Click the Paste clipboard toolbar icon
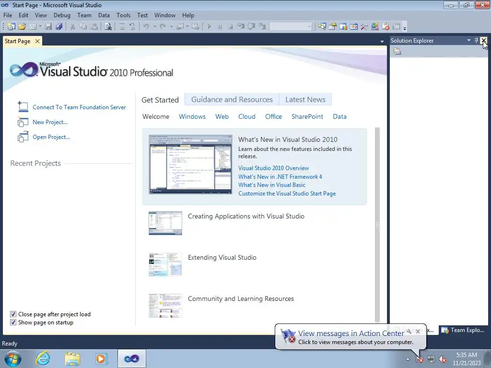 click(94, 27)
